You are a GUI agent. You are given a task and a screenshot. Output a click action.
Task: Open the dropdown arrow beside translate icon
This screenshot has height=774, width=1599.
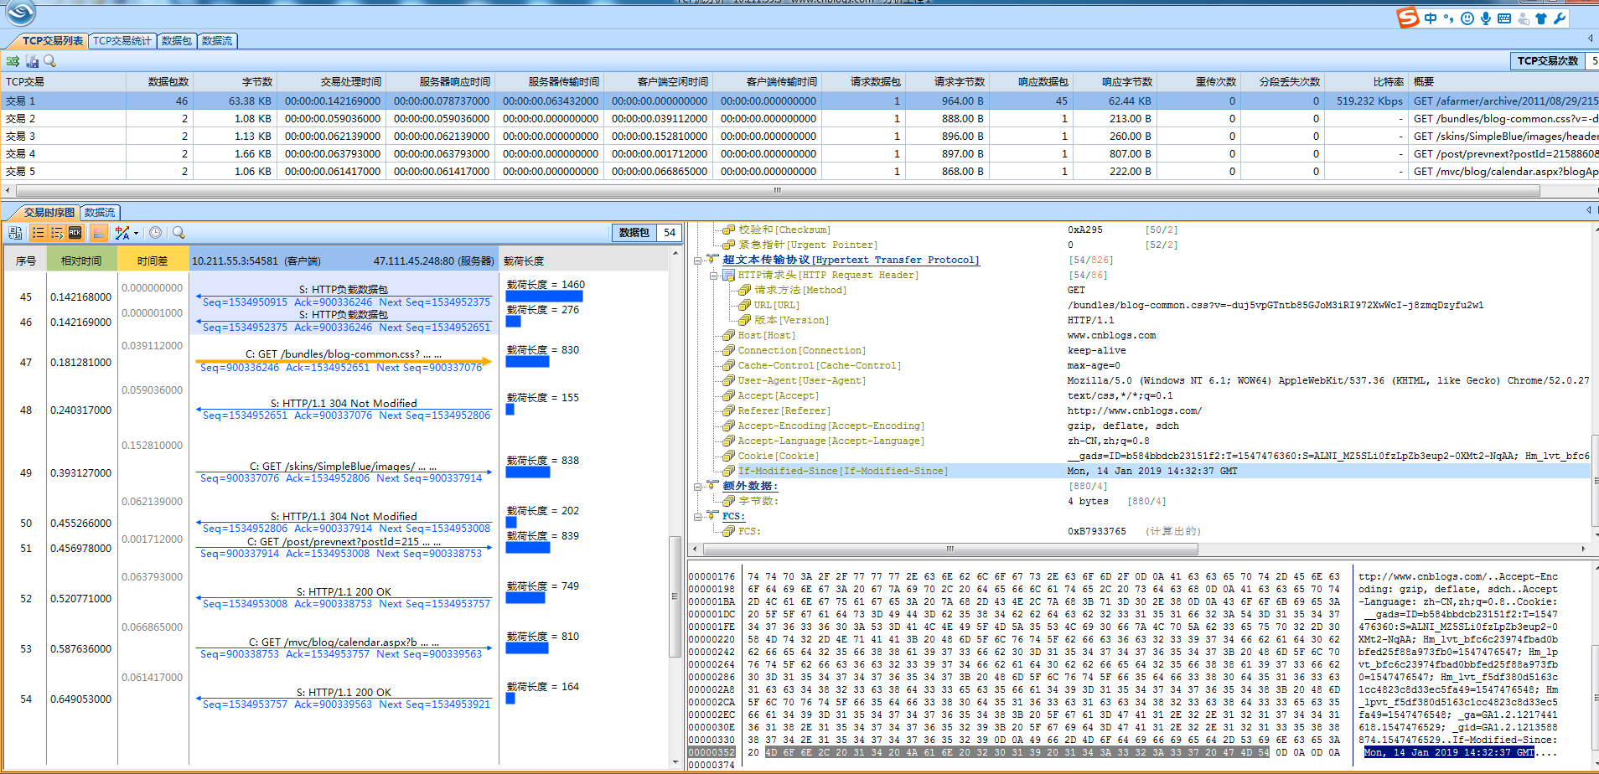136,233
